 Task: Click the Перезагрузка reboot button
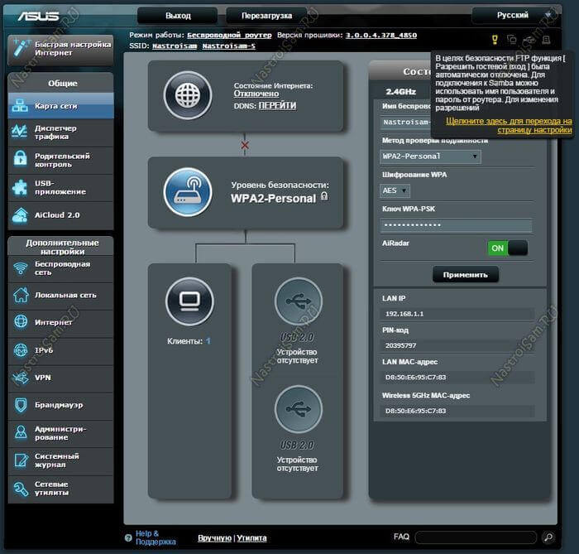tap(266, 16)
